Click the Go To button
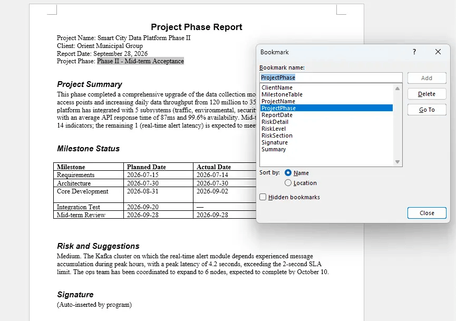Viewport: 456px width, 321px height. (x=426, y=110)
